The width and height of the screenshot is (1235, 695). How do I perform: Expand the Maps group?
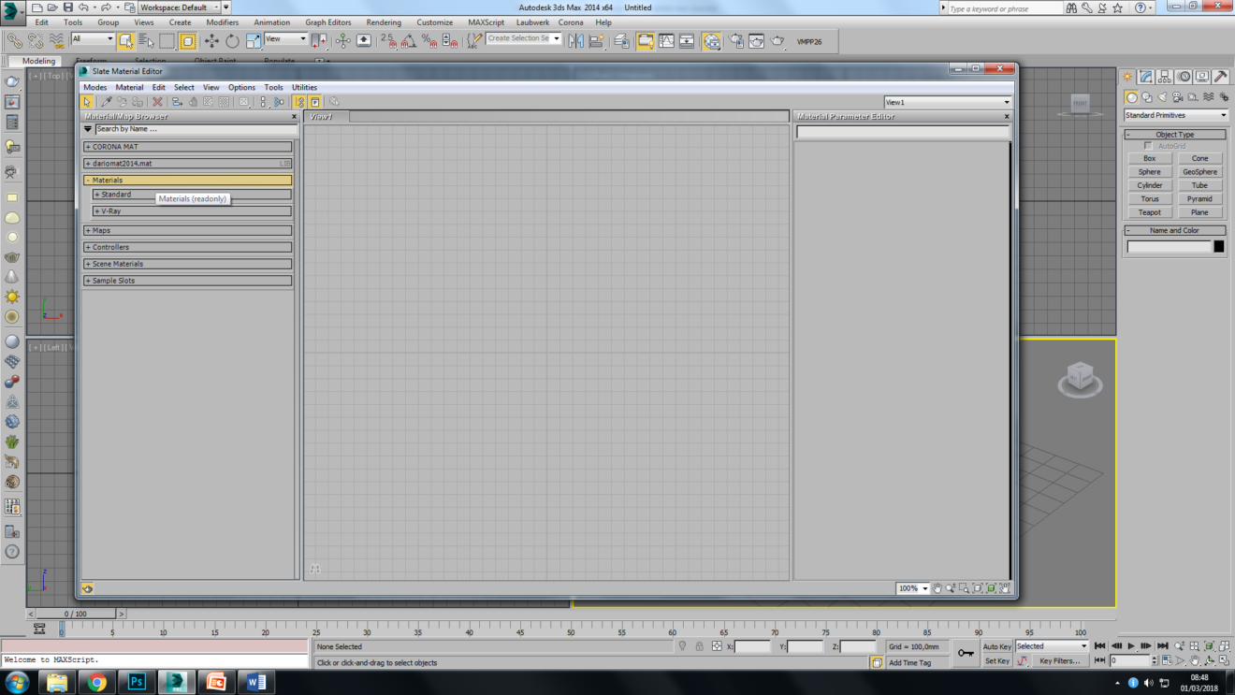[189, 230]
